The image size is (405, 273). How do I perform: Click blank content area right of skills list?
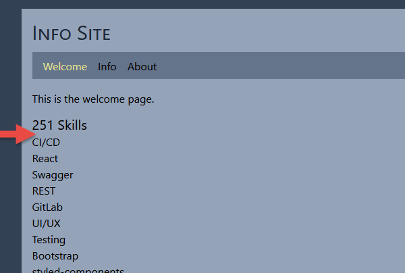270,196
